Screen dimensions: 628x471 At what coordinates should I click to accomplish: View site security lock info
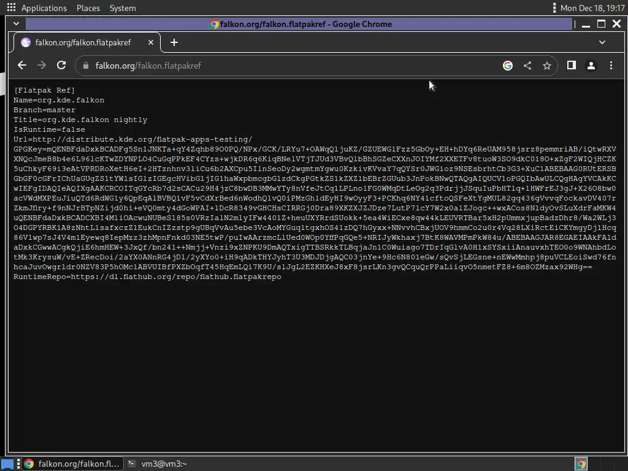point(86,66)
